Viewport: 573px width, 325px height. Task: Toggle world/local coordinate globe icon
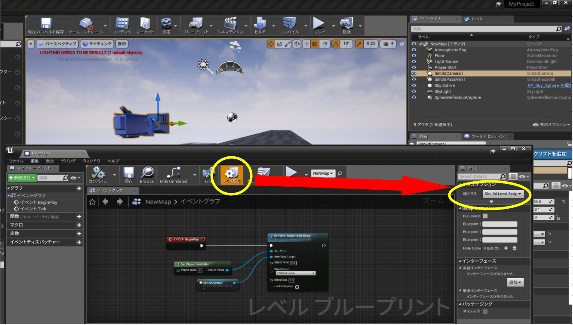pos(297,44)
